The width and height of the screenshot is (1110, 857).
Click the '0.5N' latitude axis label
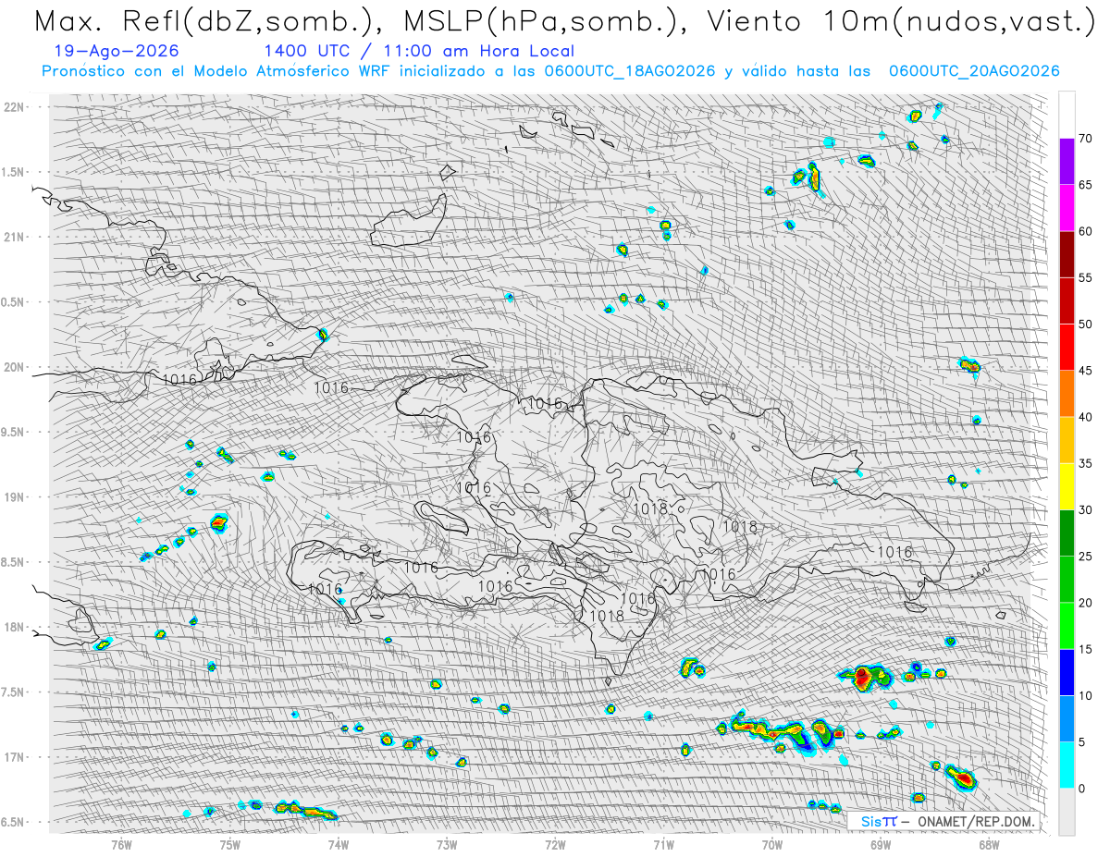tap(14, 302)
